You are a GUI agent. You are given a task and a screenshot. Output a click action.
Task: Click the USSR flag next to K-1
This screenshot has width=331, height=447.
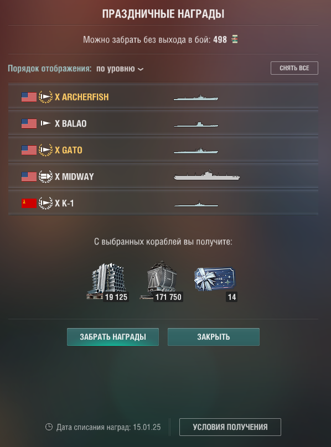click(x=29, y=203)
